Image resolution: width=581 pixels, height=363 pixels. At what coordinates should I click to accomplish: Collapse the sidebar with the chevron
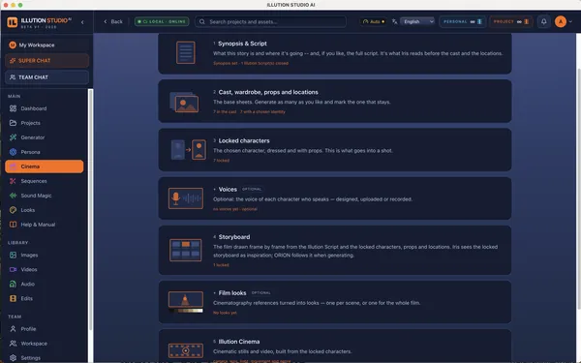82,22
